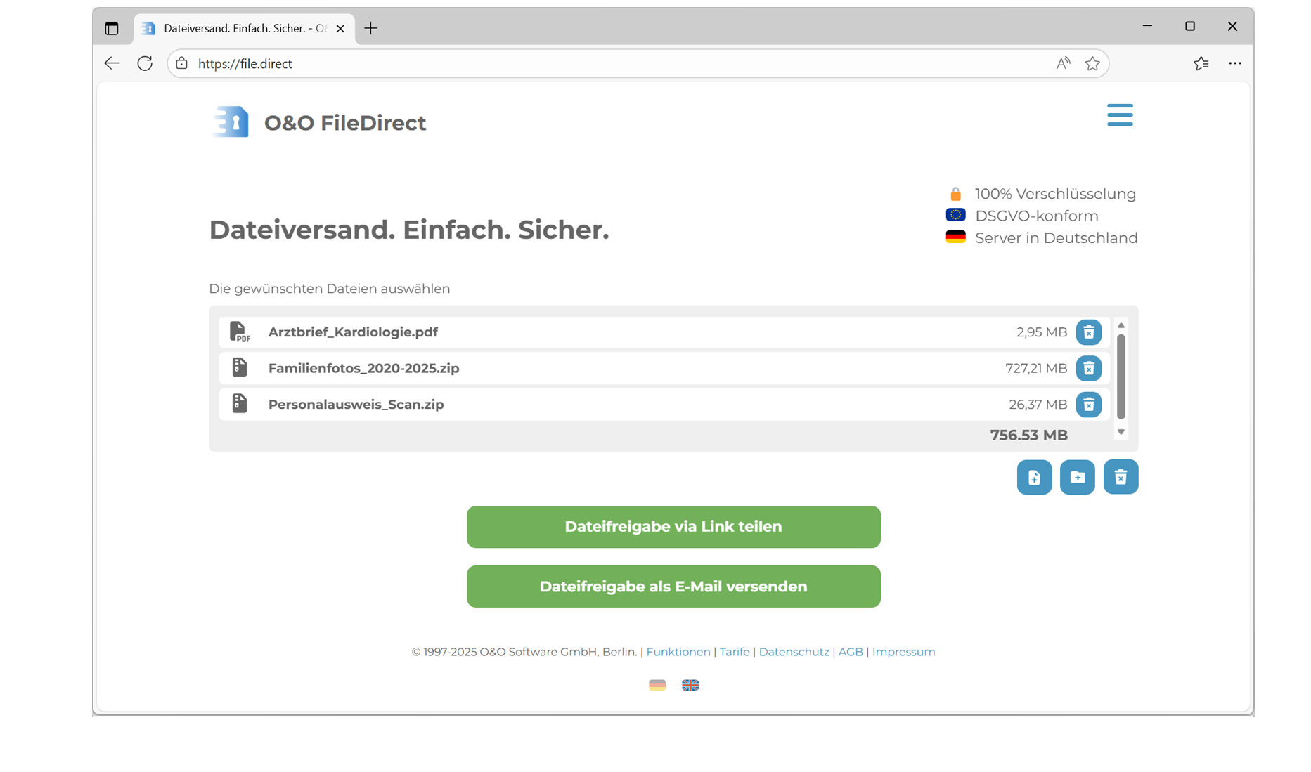Delete Personalausweis_Scan.zip from the list
This screenshot has width=1311, height=772.
(1090, 405)
